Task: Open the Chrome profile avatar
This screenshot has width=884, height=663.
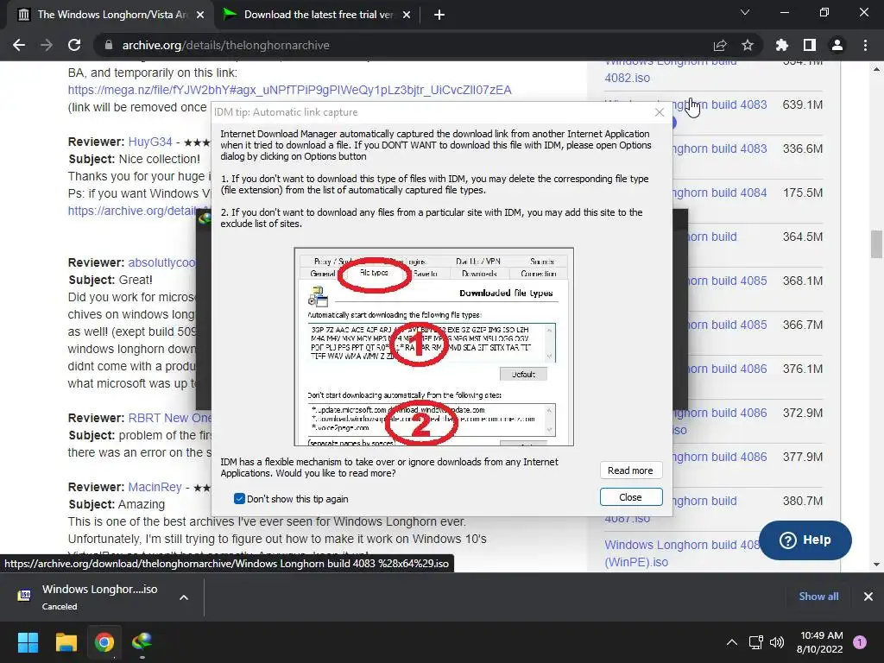Action: 837,45
